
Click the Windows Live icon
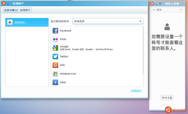click(55, 74)
